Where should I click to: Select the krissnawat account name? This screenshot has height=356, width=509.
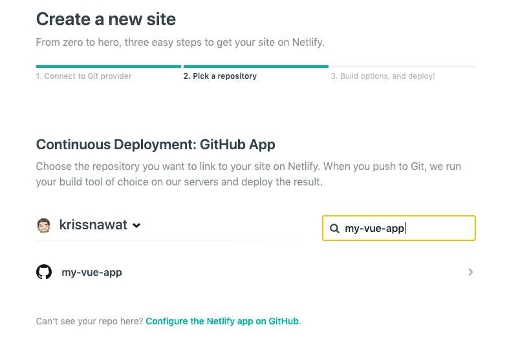coord(93,225)
